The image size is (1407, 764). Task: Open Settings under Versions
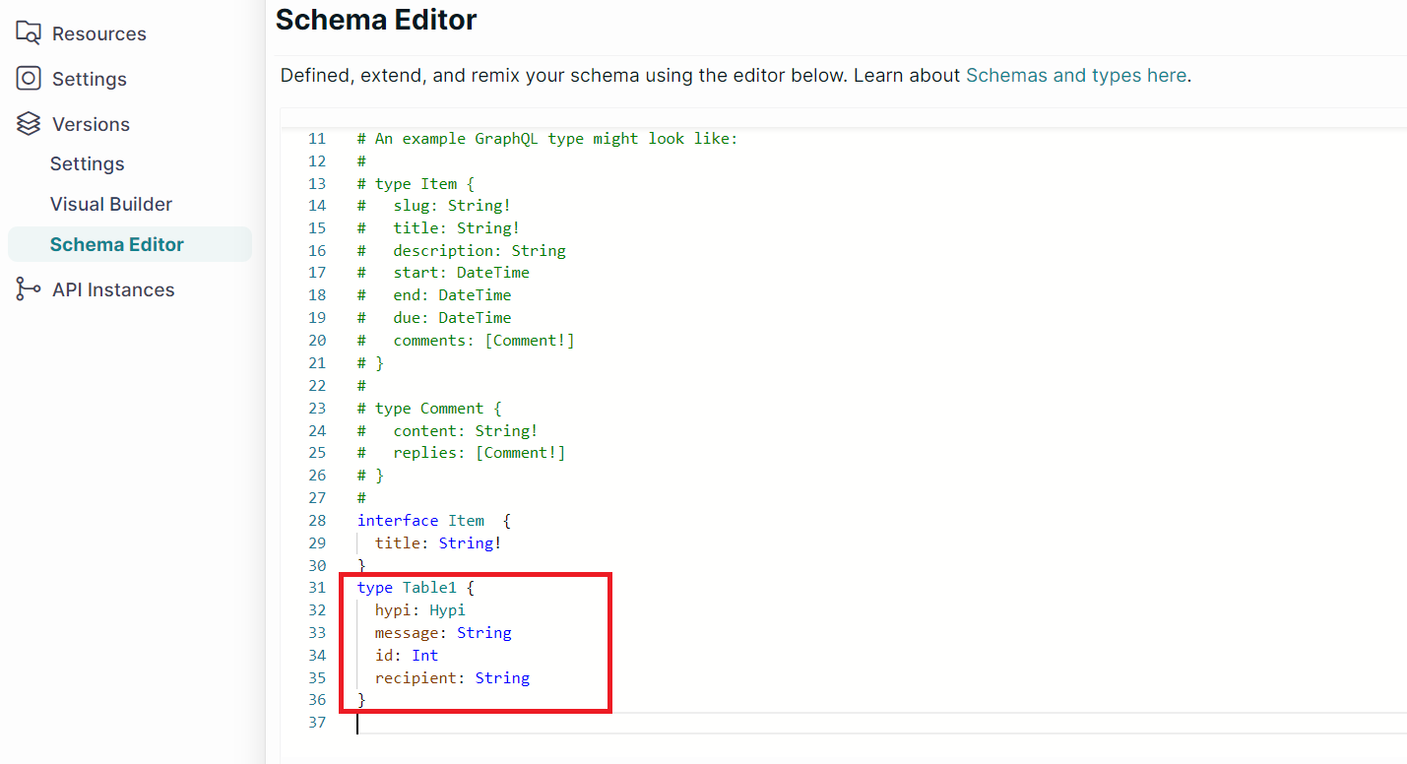[x=88, y=163]
